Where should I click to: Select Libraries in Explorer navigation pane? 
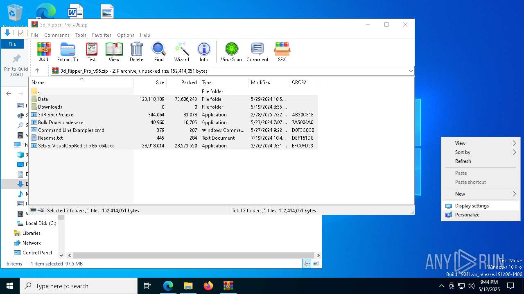[x=27, y=233]
